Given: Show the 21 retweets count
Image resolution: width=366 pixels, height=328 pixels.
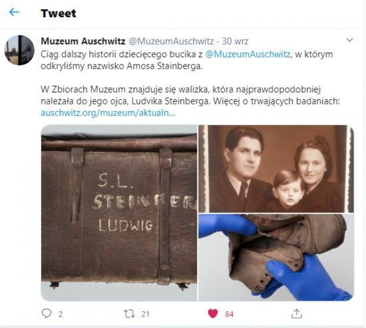Looking at the screenshot, I should (145, 314).
